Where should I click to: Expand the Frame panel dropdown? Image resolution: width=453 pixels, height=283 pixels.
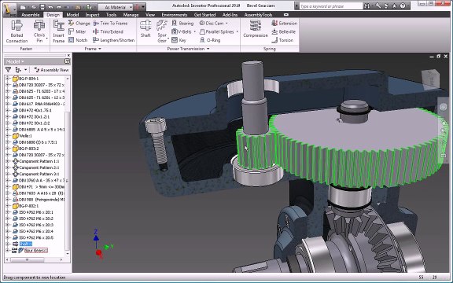pyautogui.click(x=100, y=49)
